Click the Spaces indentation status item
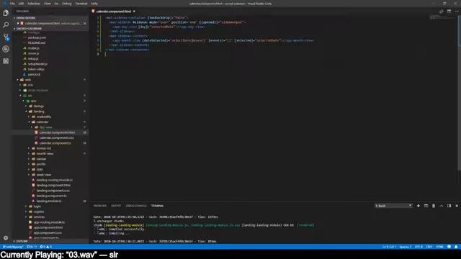This screenshot has height=259, width=461. [x=406, y=247]
